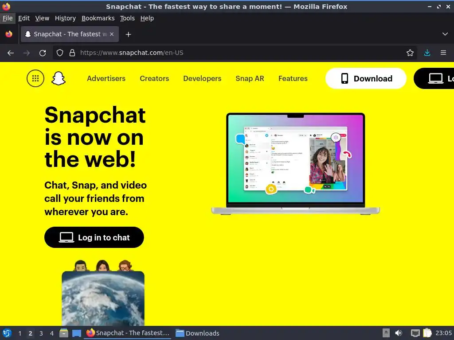Switch to workspace 1
The width and height of the screenshot is (454, 340).
[x=20, y=333]
